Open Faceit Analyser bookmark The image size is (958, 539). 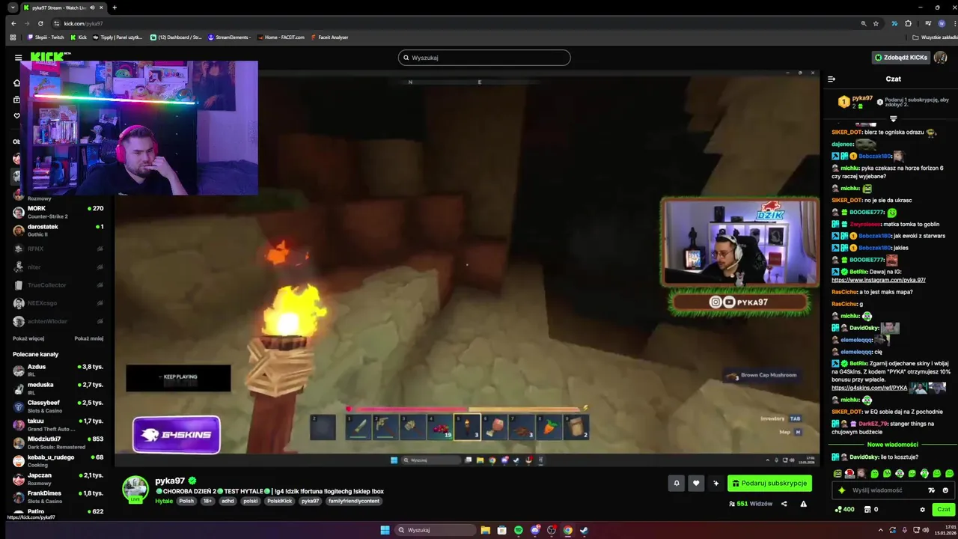[329, 37]
